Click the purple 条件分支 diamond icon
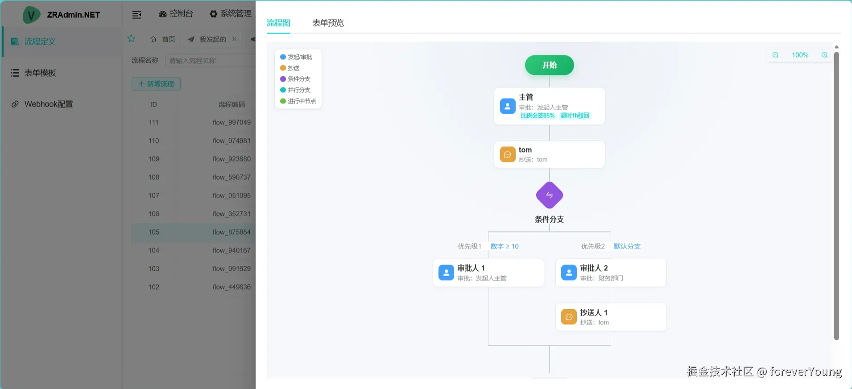Viewport: 852px width, 389px height. (549, 195)
